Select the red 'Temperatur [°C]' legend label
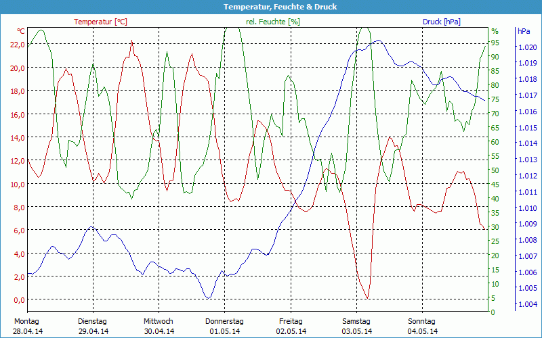 (100, 22)
